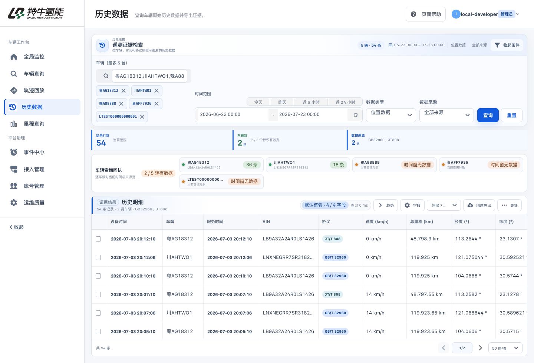This screenshot has width=534, height=363.
Task: Click the magnifier icon beside 车辆查询
Action: [14, 74]
